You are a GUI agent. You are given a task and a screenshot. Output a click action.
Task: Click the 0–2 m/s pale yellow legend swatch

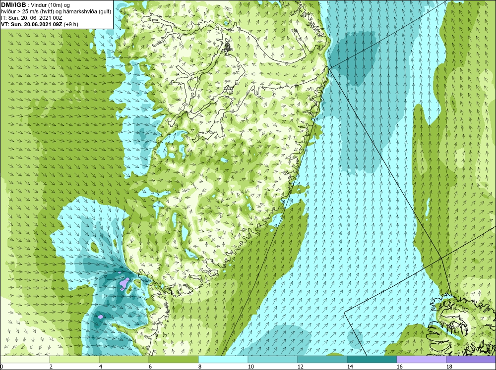point(25,359)
